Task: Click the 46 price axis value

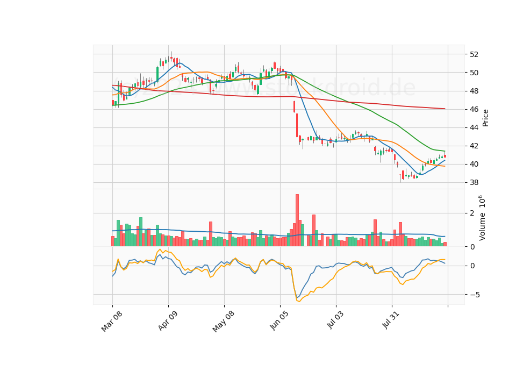Action: click(x=474, y=109)
